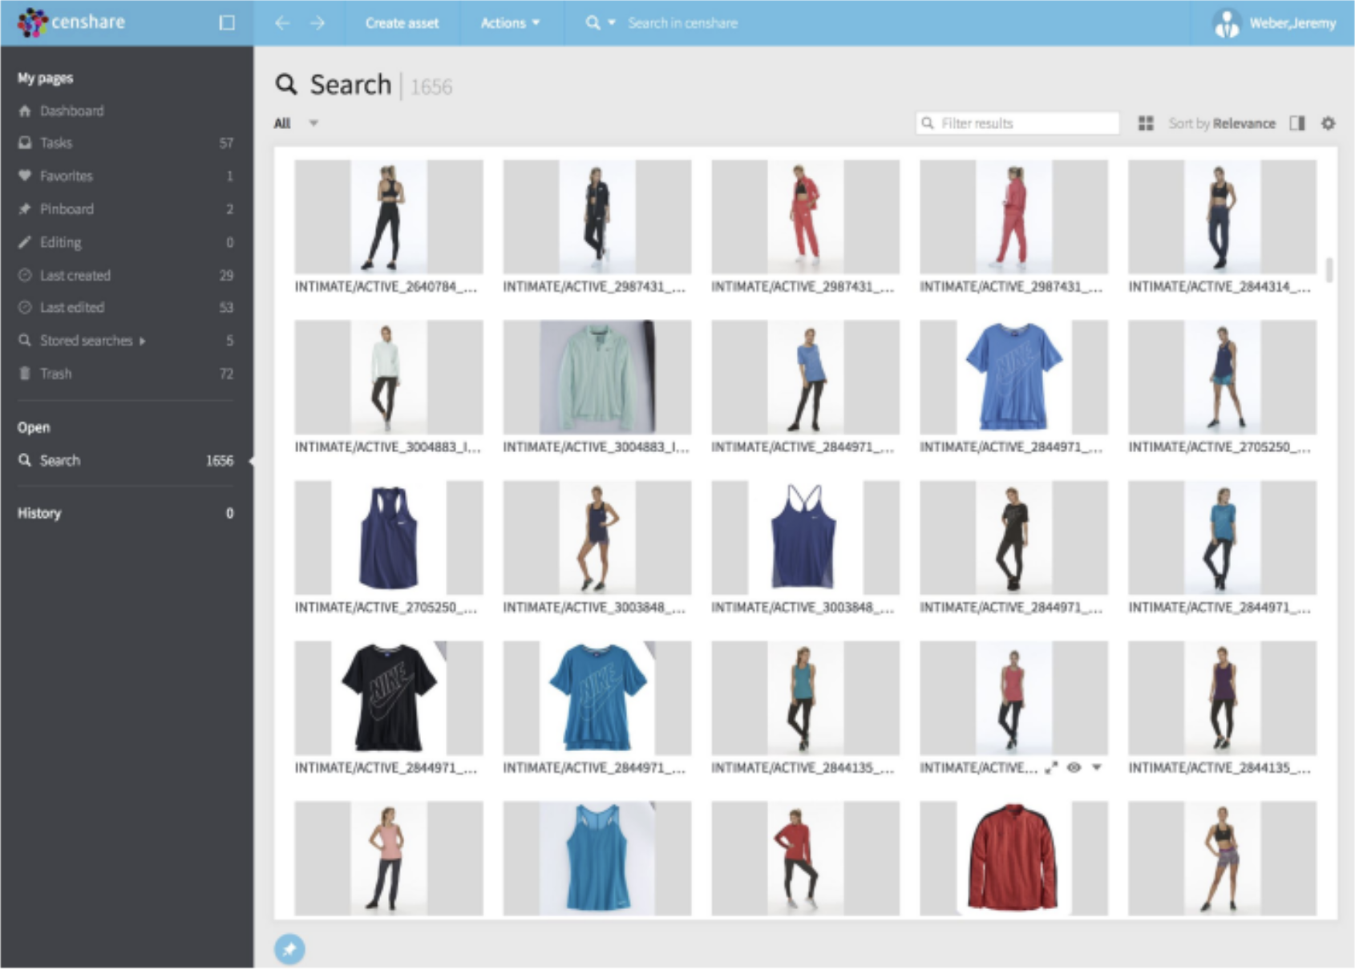Image resolution: width=1355 pixels, height=970 pixels.
Task: Open the Actions dropdown menu
Action: click(510, 23)
